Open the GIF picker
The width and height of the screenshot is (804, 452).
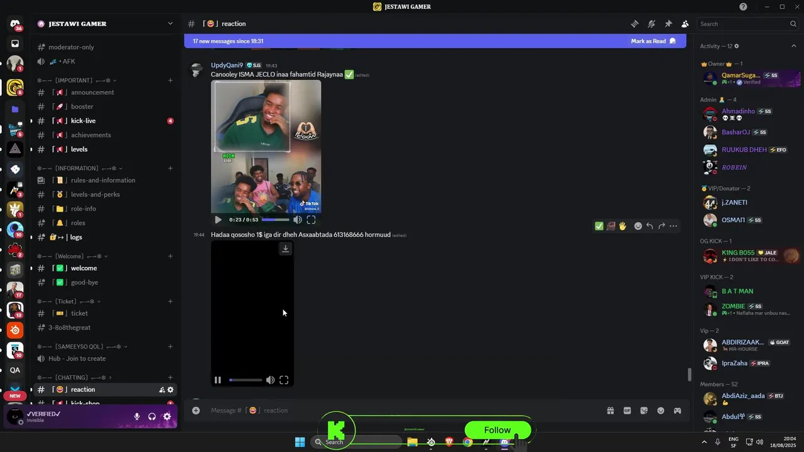[x=627, y=411]
